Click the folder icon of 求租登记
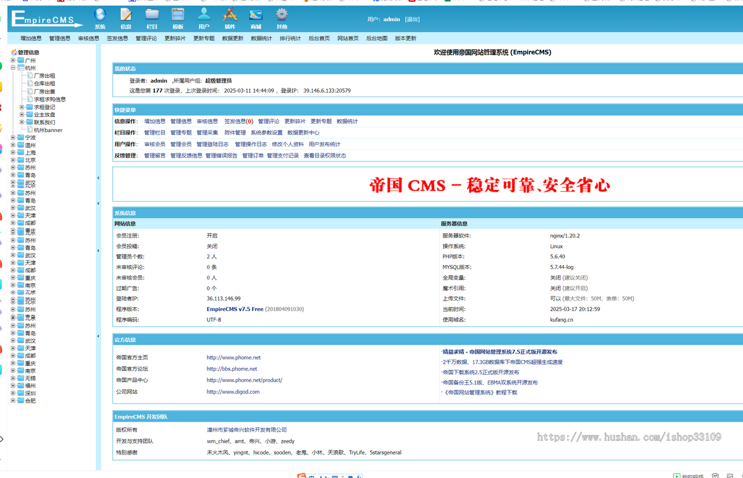The width and height of the screenshot is (743, 478). point(29,107)
